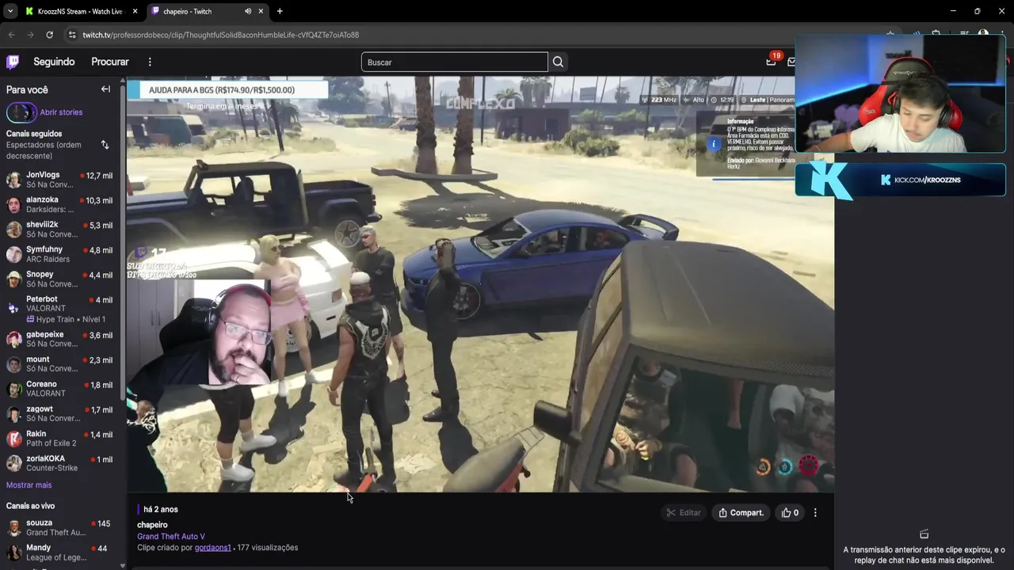The image size is (1014, 570).
Task: Close the chapeiro - Twitch tab
Action: (261, 11)
